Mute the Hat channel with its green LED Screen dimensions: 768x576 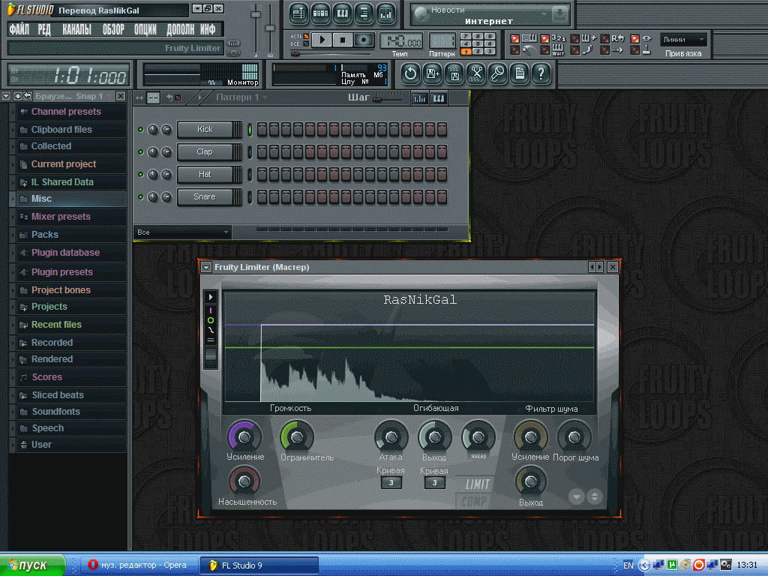pyautogui.click(x=140, y=174)
